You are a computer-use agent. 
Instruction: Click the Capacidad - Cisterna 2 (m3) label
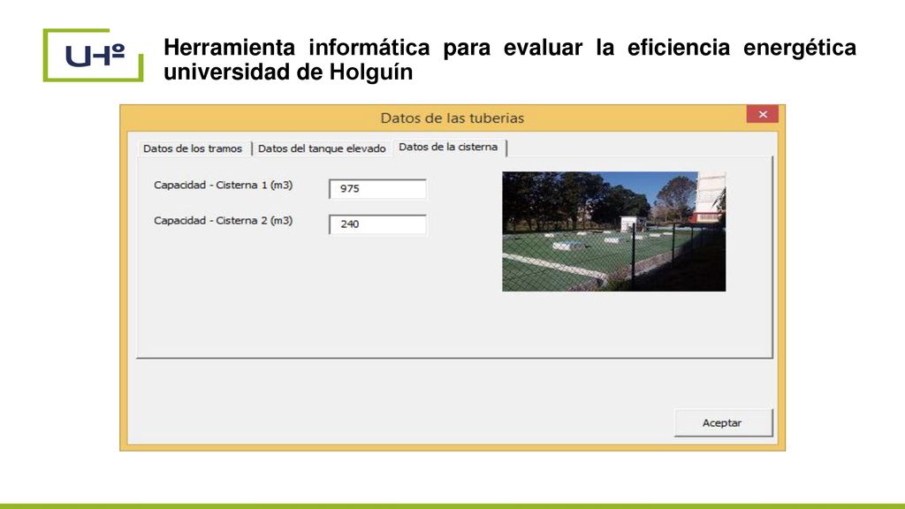coord(223,220)
